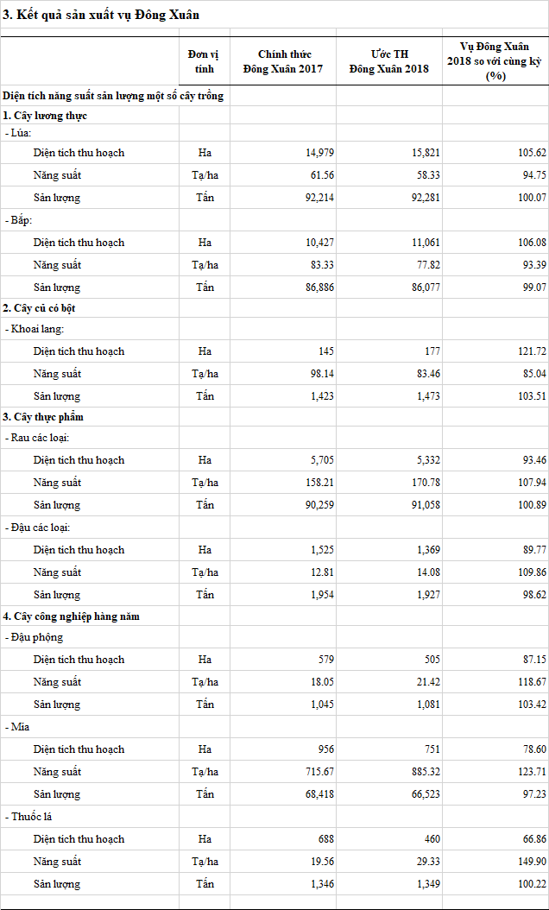Select the "1. Cây lương thực" section row
This screenshot has width=549, height=910.
(x=45, y=116)
